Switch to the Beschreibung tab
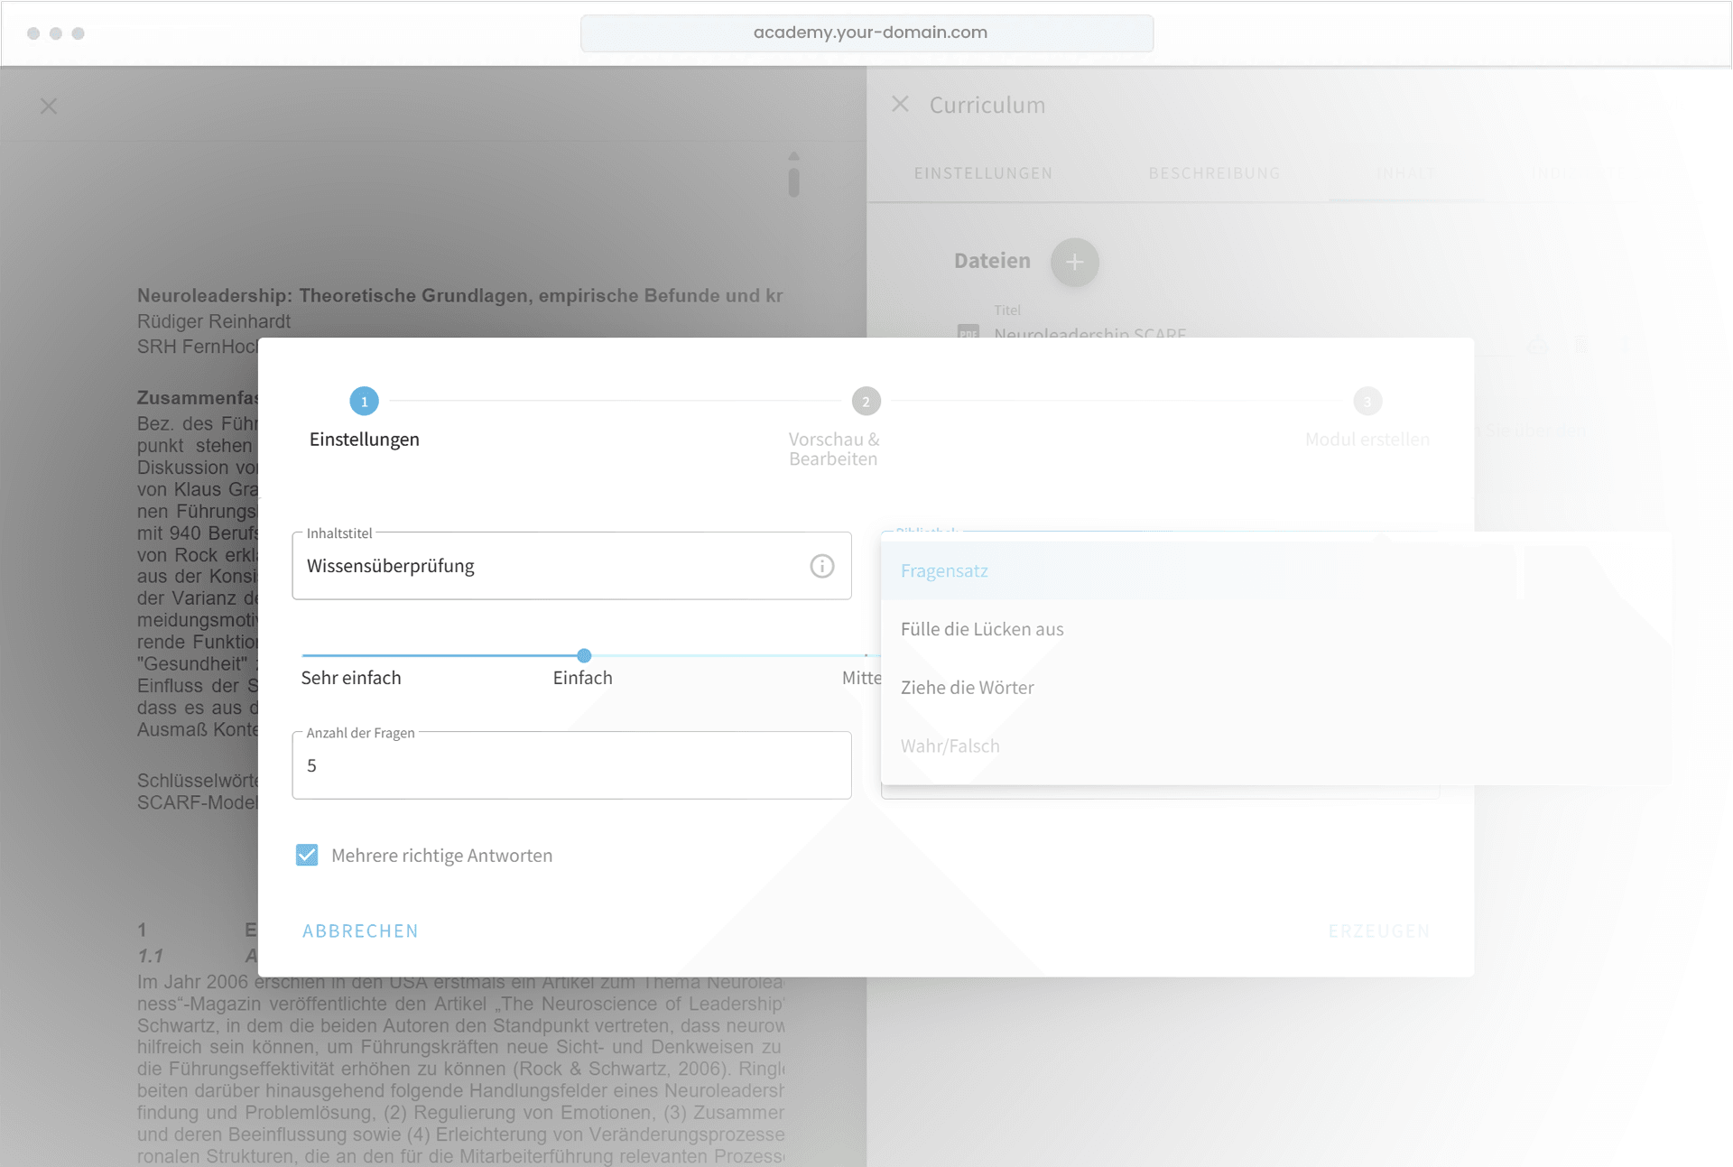The height and width of the screenshot is (1167, 1733). tap(1214, 173)
